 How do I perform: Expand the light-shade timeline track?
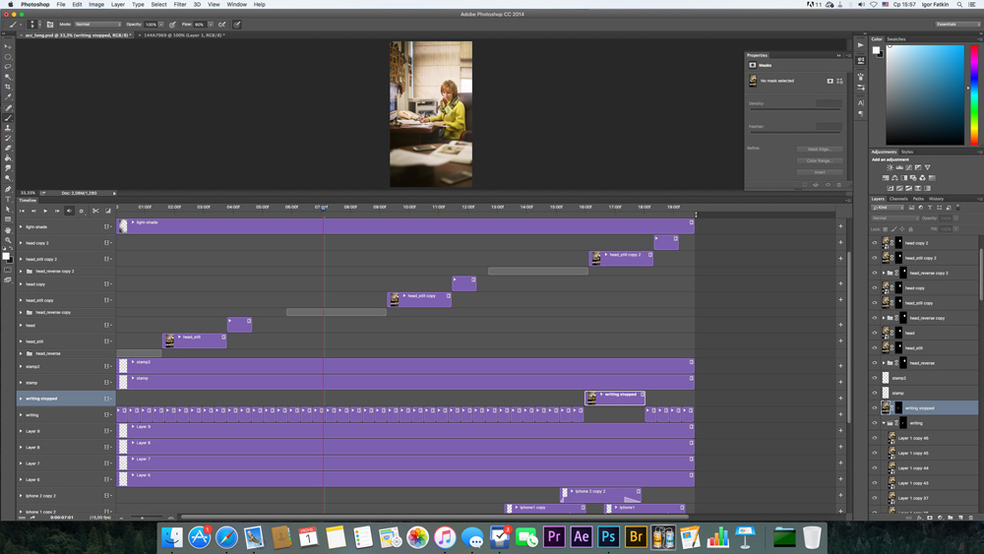21,227
